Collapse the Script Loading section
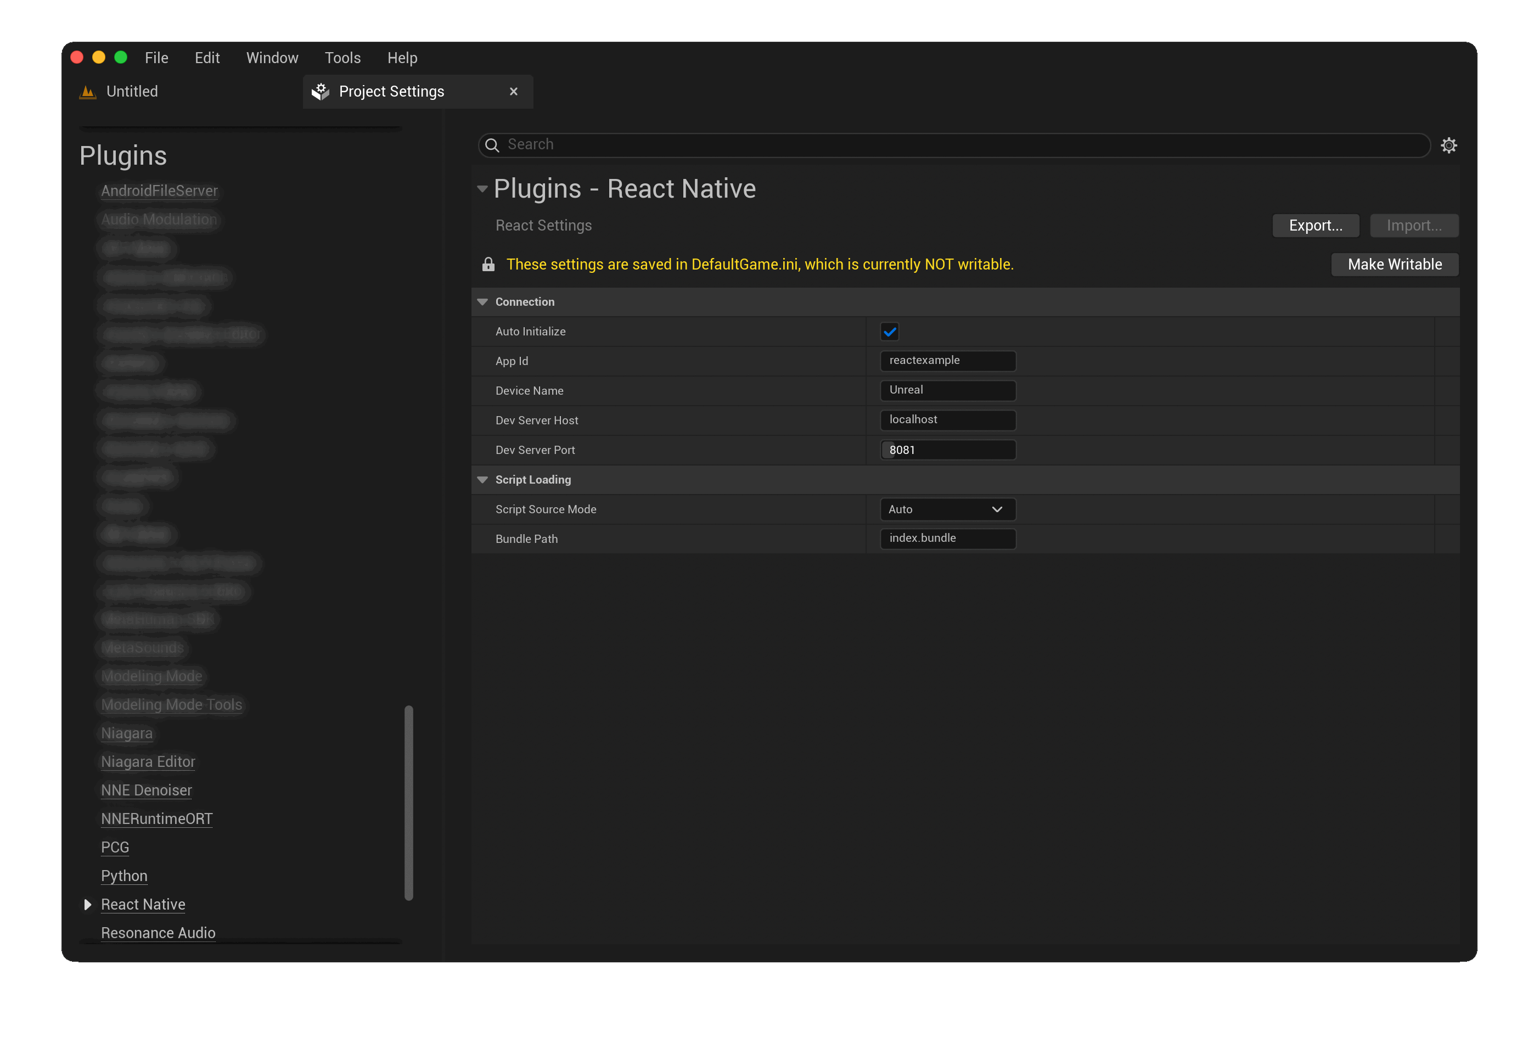 click(x=482, y=479)
